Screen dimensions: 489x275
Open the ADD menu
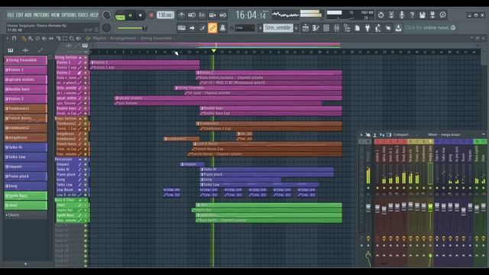(28, 15)
